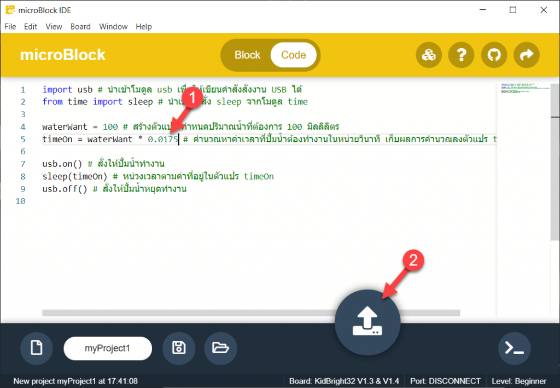Click 'New project myProject1 at 17:41:08' status

[75, 381]
